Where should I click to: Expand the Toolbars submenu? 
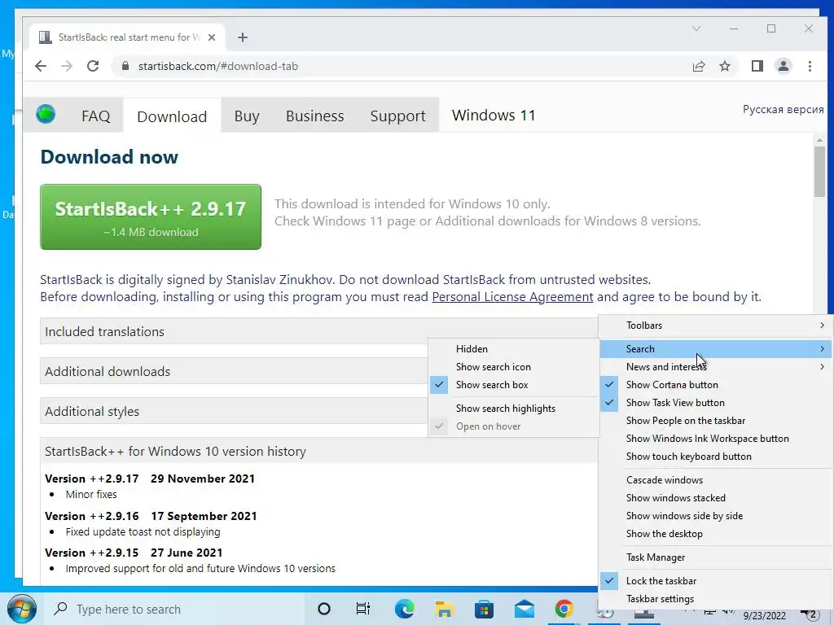(715, 326)
